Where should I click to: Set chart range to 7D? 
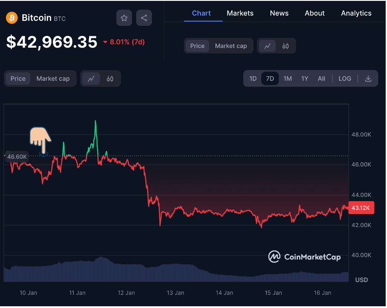click(270, 79)
